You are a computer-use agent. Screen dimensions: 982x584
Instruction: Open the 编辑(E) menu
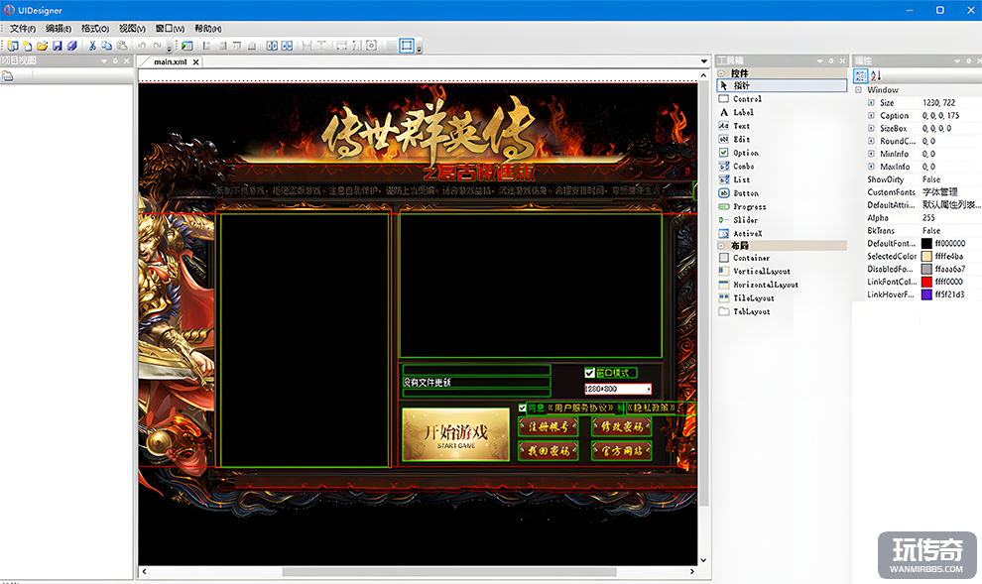(x=59, y=28)
